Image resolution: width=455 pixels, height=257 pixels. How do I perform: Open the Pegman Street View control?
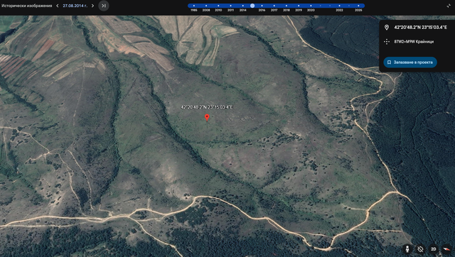[x=407, y=249]
